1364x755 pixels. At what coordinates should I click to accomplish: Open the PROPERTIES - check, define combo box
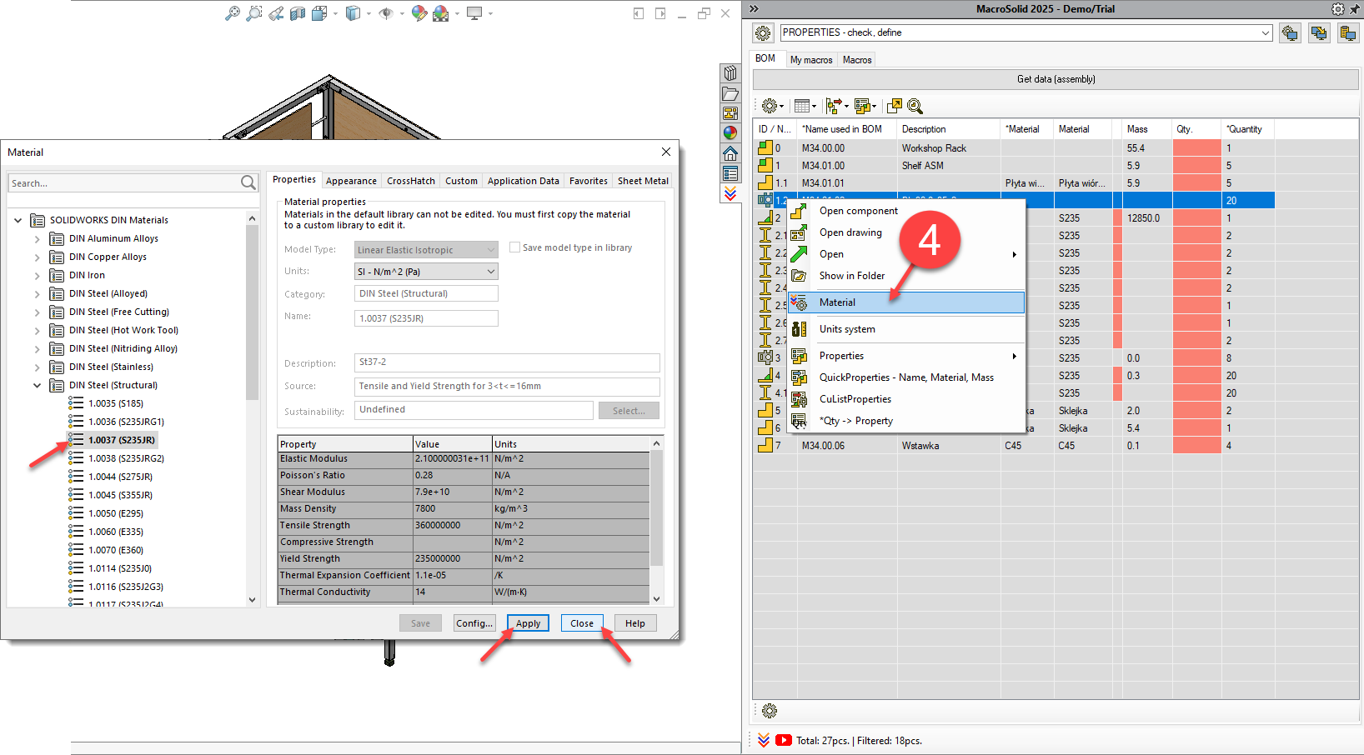(x=1026, y=32)
